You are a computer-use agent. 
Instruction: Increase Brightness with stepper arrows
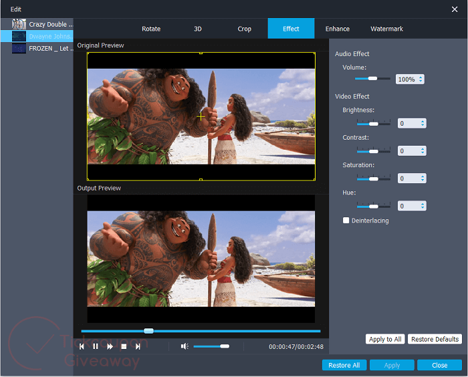point(423,121)
